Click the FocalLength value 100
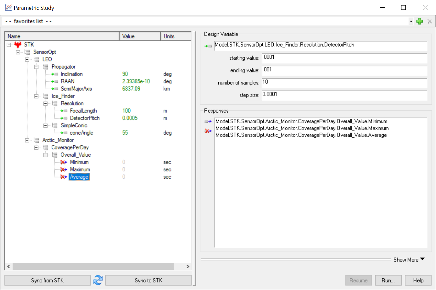Viewport: 436px width, 290px height. coord(127,111)
